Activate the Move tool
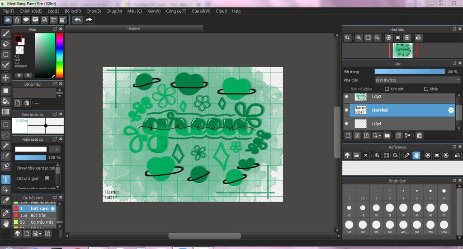463x249 pixels. [5, 78]
